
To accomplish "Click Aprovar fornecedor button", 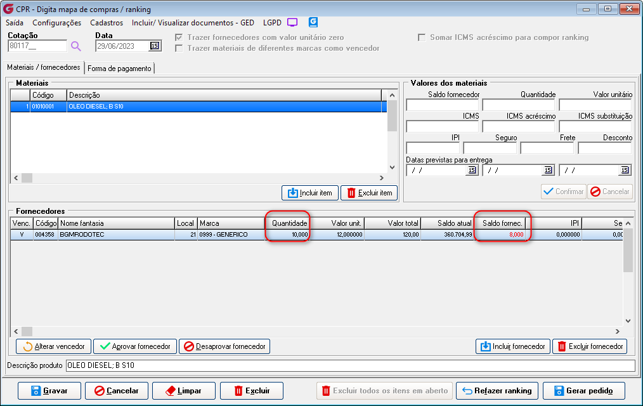I will point(135,346).
